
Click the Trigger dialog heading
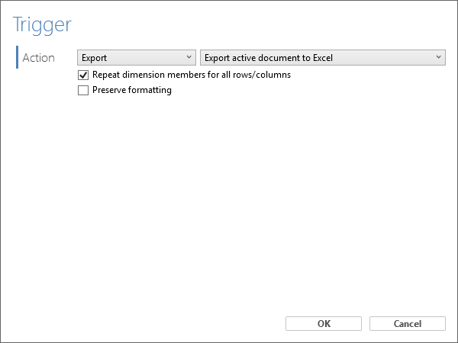(42, 25)
